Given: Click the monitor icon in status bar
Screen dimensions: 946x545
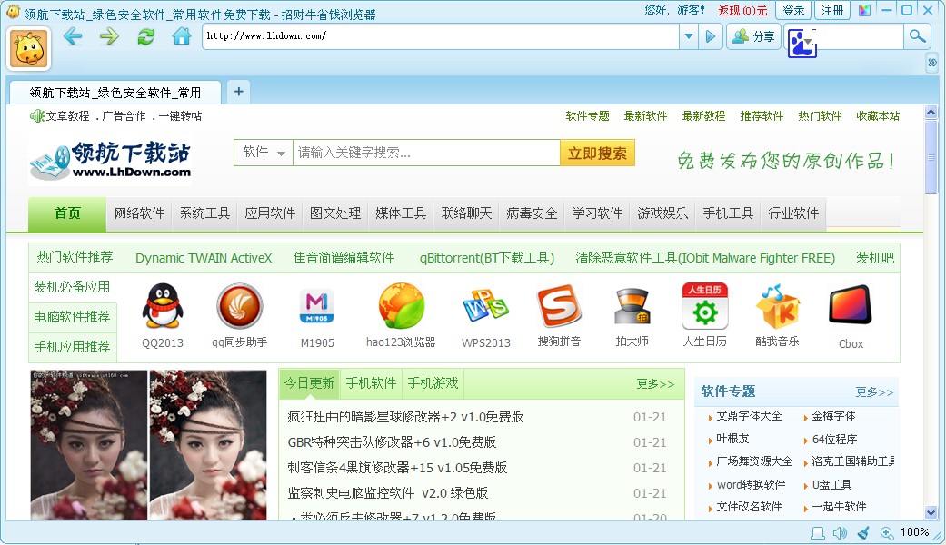Looking at the screenshot, I should pyautogui.click(x=818, y=533).
